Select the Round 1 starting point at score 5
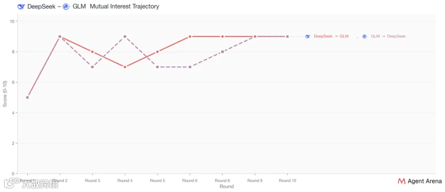The height and width of the screenshot is (192, 445). click(27, 97)
